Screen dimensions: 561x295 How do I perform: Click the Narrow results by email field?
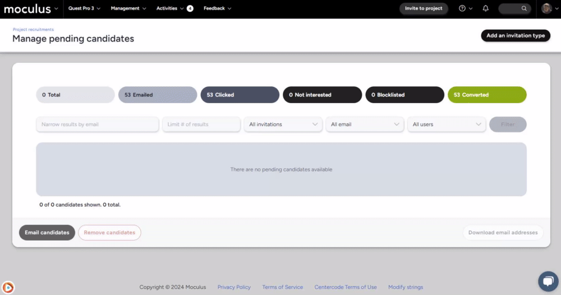click(97, 125)
